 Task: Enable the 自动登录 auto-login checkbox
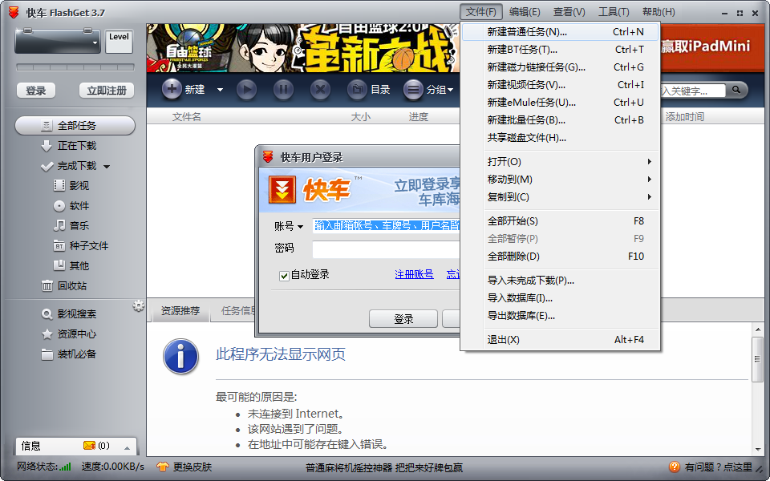click(x=283, y=277)
